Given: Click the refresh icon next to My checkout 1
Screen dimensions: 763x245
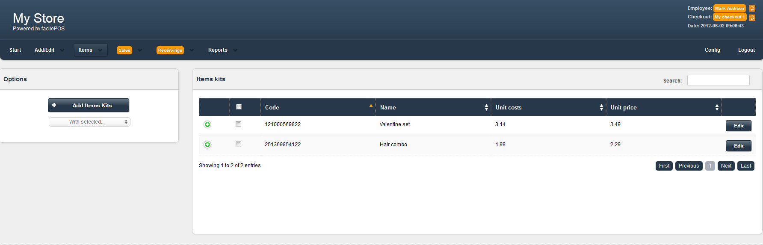Looking at the screenshot, I should 752,18.
